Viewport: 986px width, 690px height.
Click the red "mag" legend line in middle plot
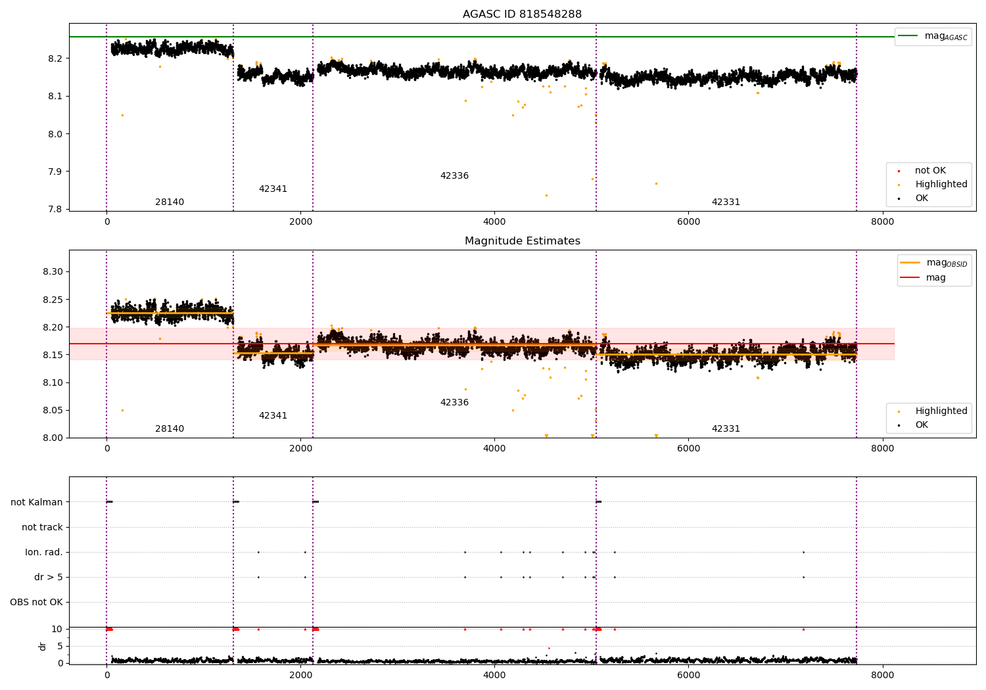910,278
